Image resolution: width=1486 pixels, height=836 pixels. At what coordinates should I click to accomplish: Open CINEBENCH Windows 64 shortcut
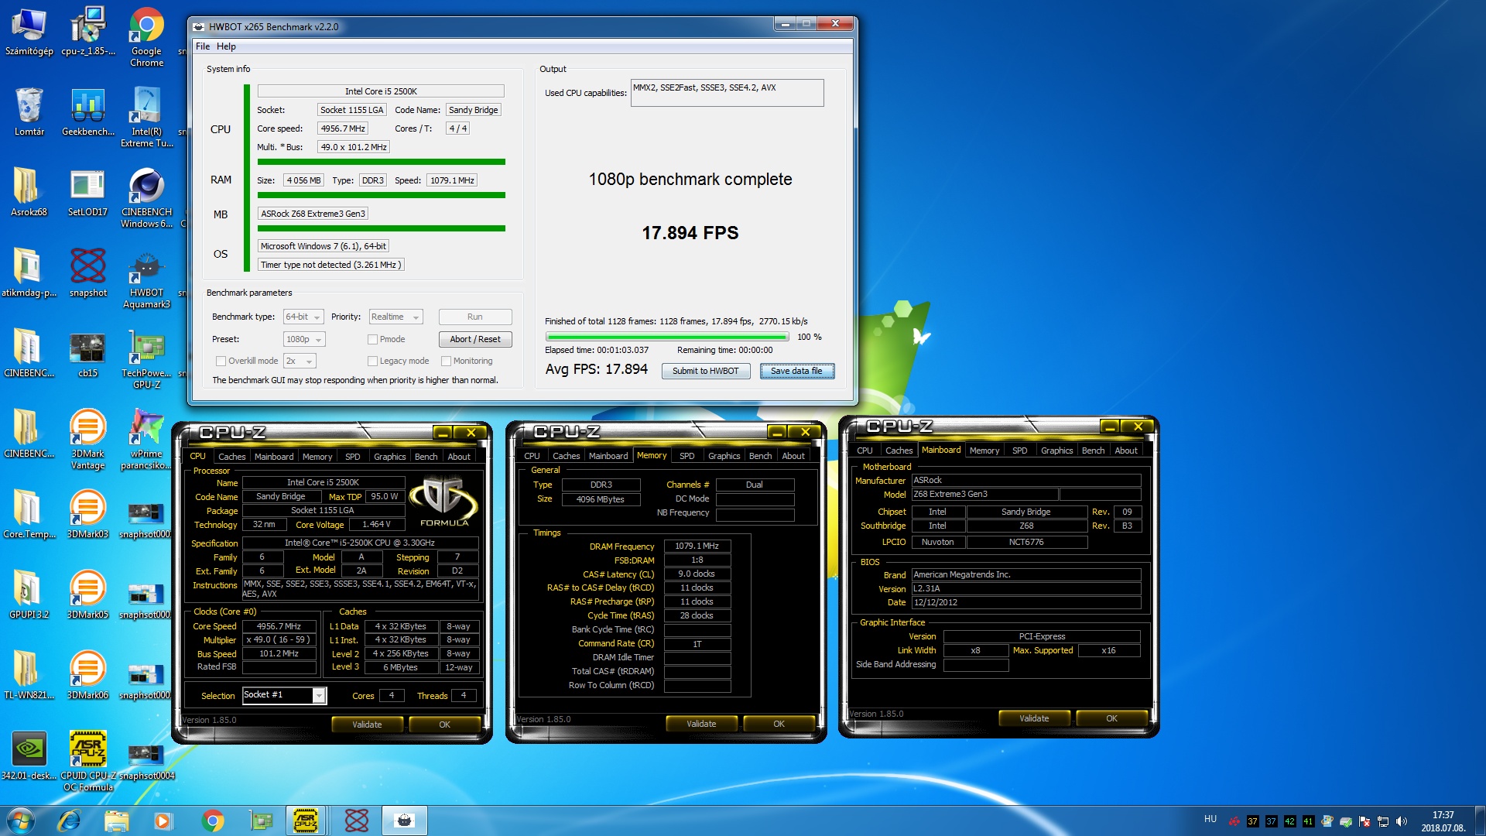[146, 198]
